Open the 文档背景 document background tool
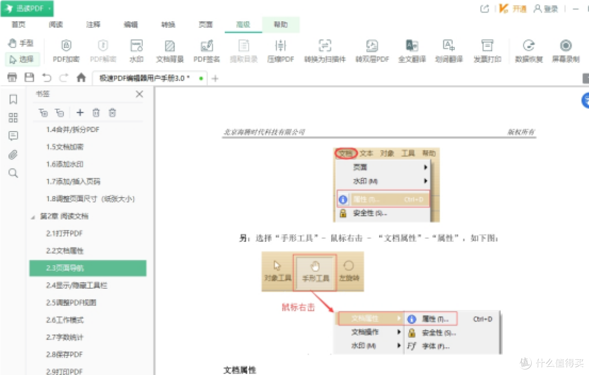Screen dimensions: 589x375 point(170,51)
